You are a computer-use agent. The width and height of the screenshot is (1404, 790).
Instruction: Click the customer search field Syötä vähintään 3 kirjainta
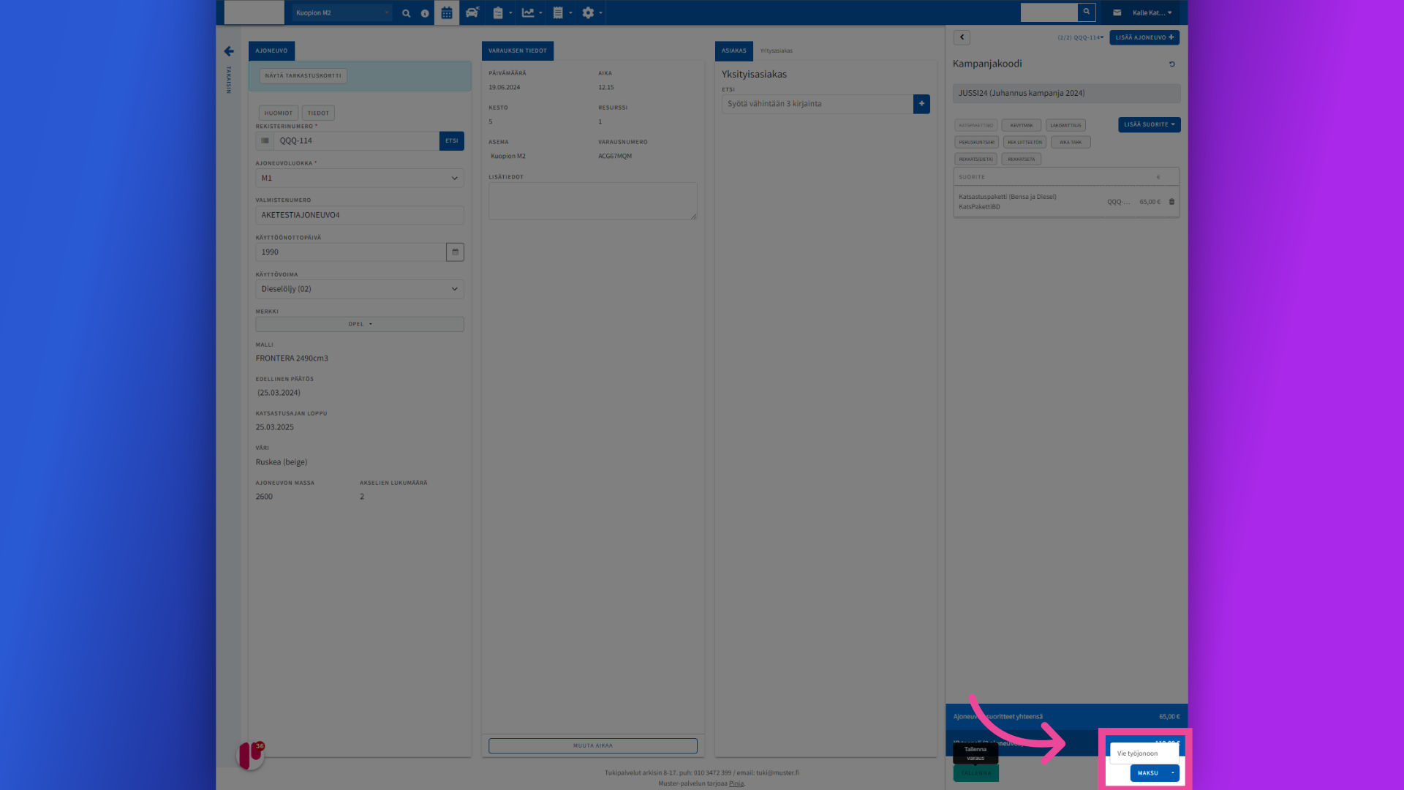tap(818, 104)
